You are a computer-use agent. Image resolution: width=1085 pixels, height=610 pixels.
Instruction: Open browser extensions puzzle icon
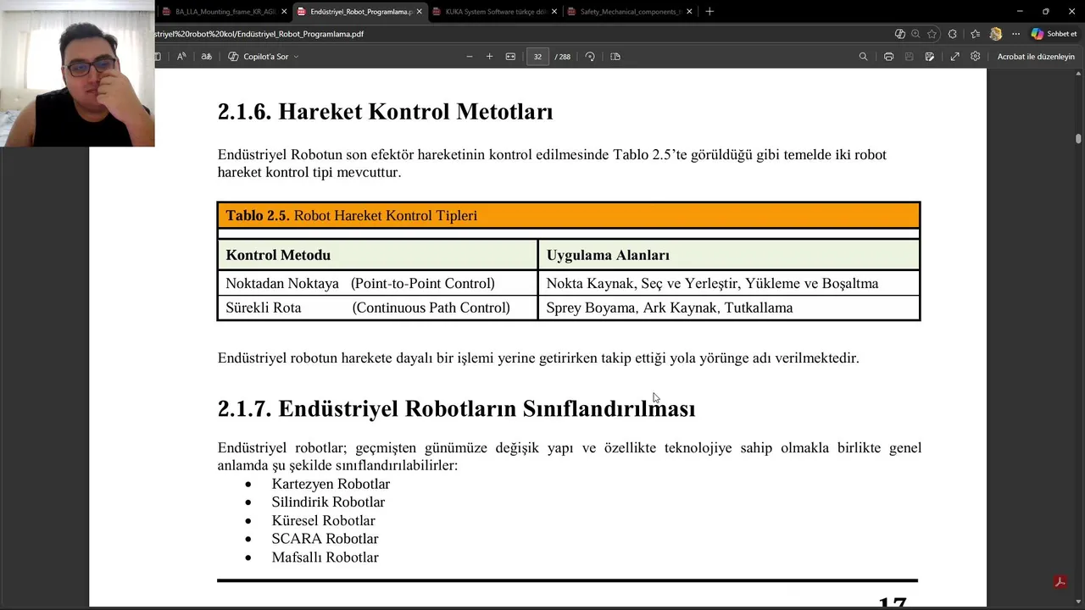[953, 34]
